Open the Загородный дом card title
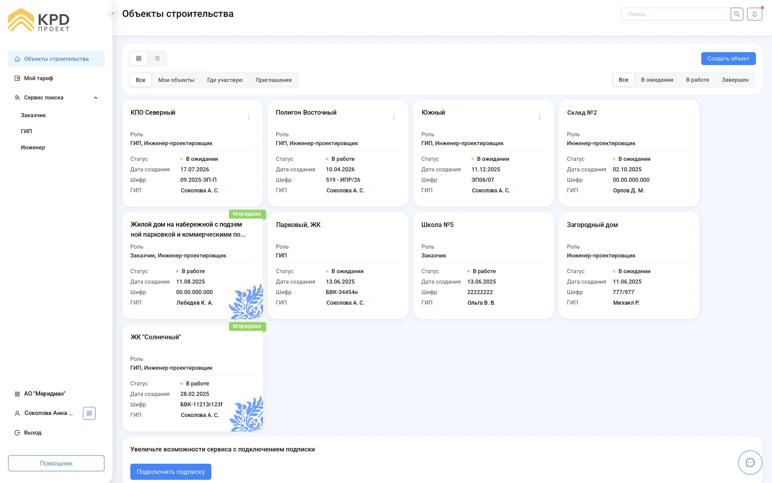The width and height of the screenshot is (772, 483). pos(592,225)
